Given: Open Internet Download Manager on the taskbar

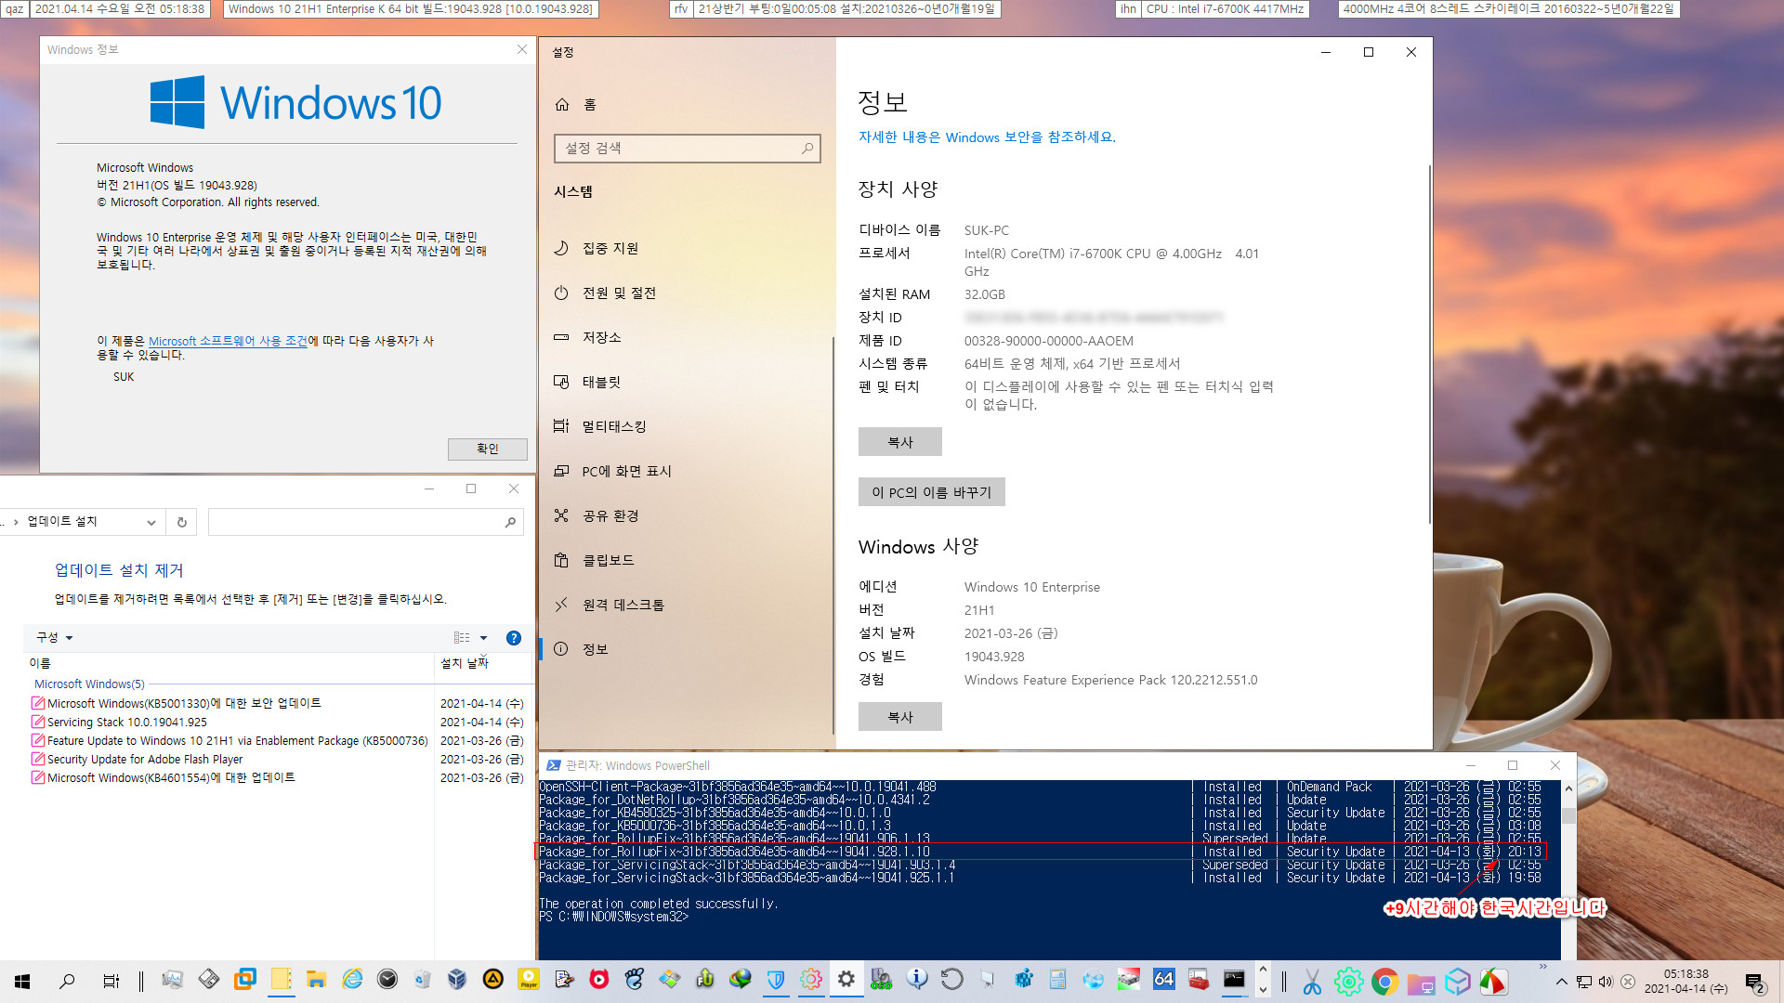Looking at the screenshot, I should pyautogui.click(x=741, y=979).
